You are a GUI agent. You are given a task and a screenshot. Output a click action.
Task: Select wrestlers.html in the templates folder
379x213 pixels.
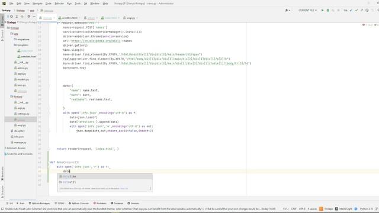tap(27, 57)
